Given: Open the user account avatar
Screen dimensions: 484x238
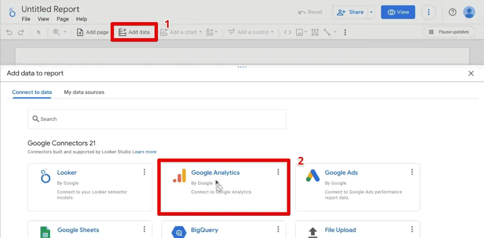Looking at the screenshot, I should tap(469, 12).
